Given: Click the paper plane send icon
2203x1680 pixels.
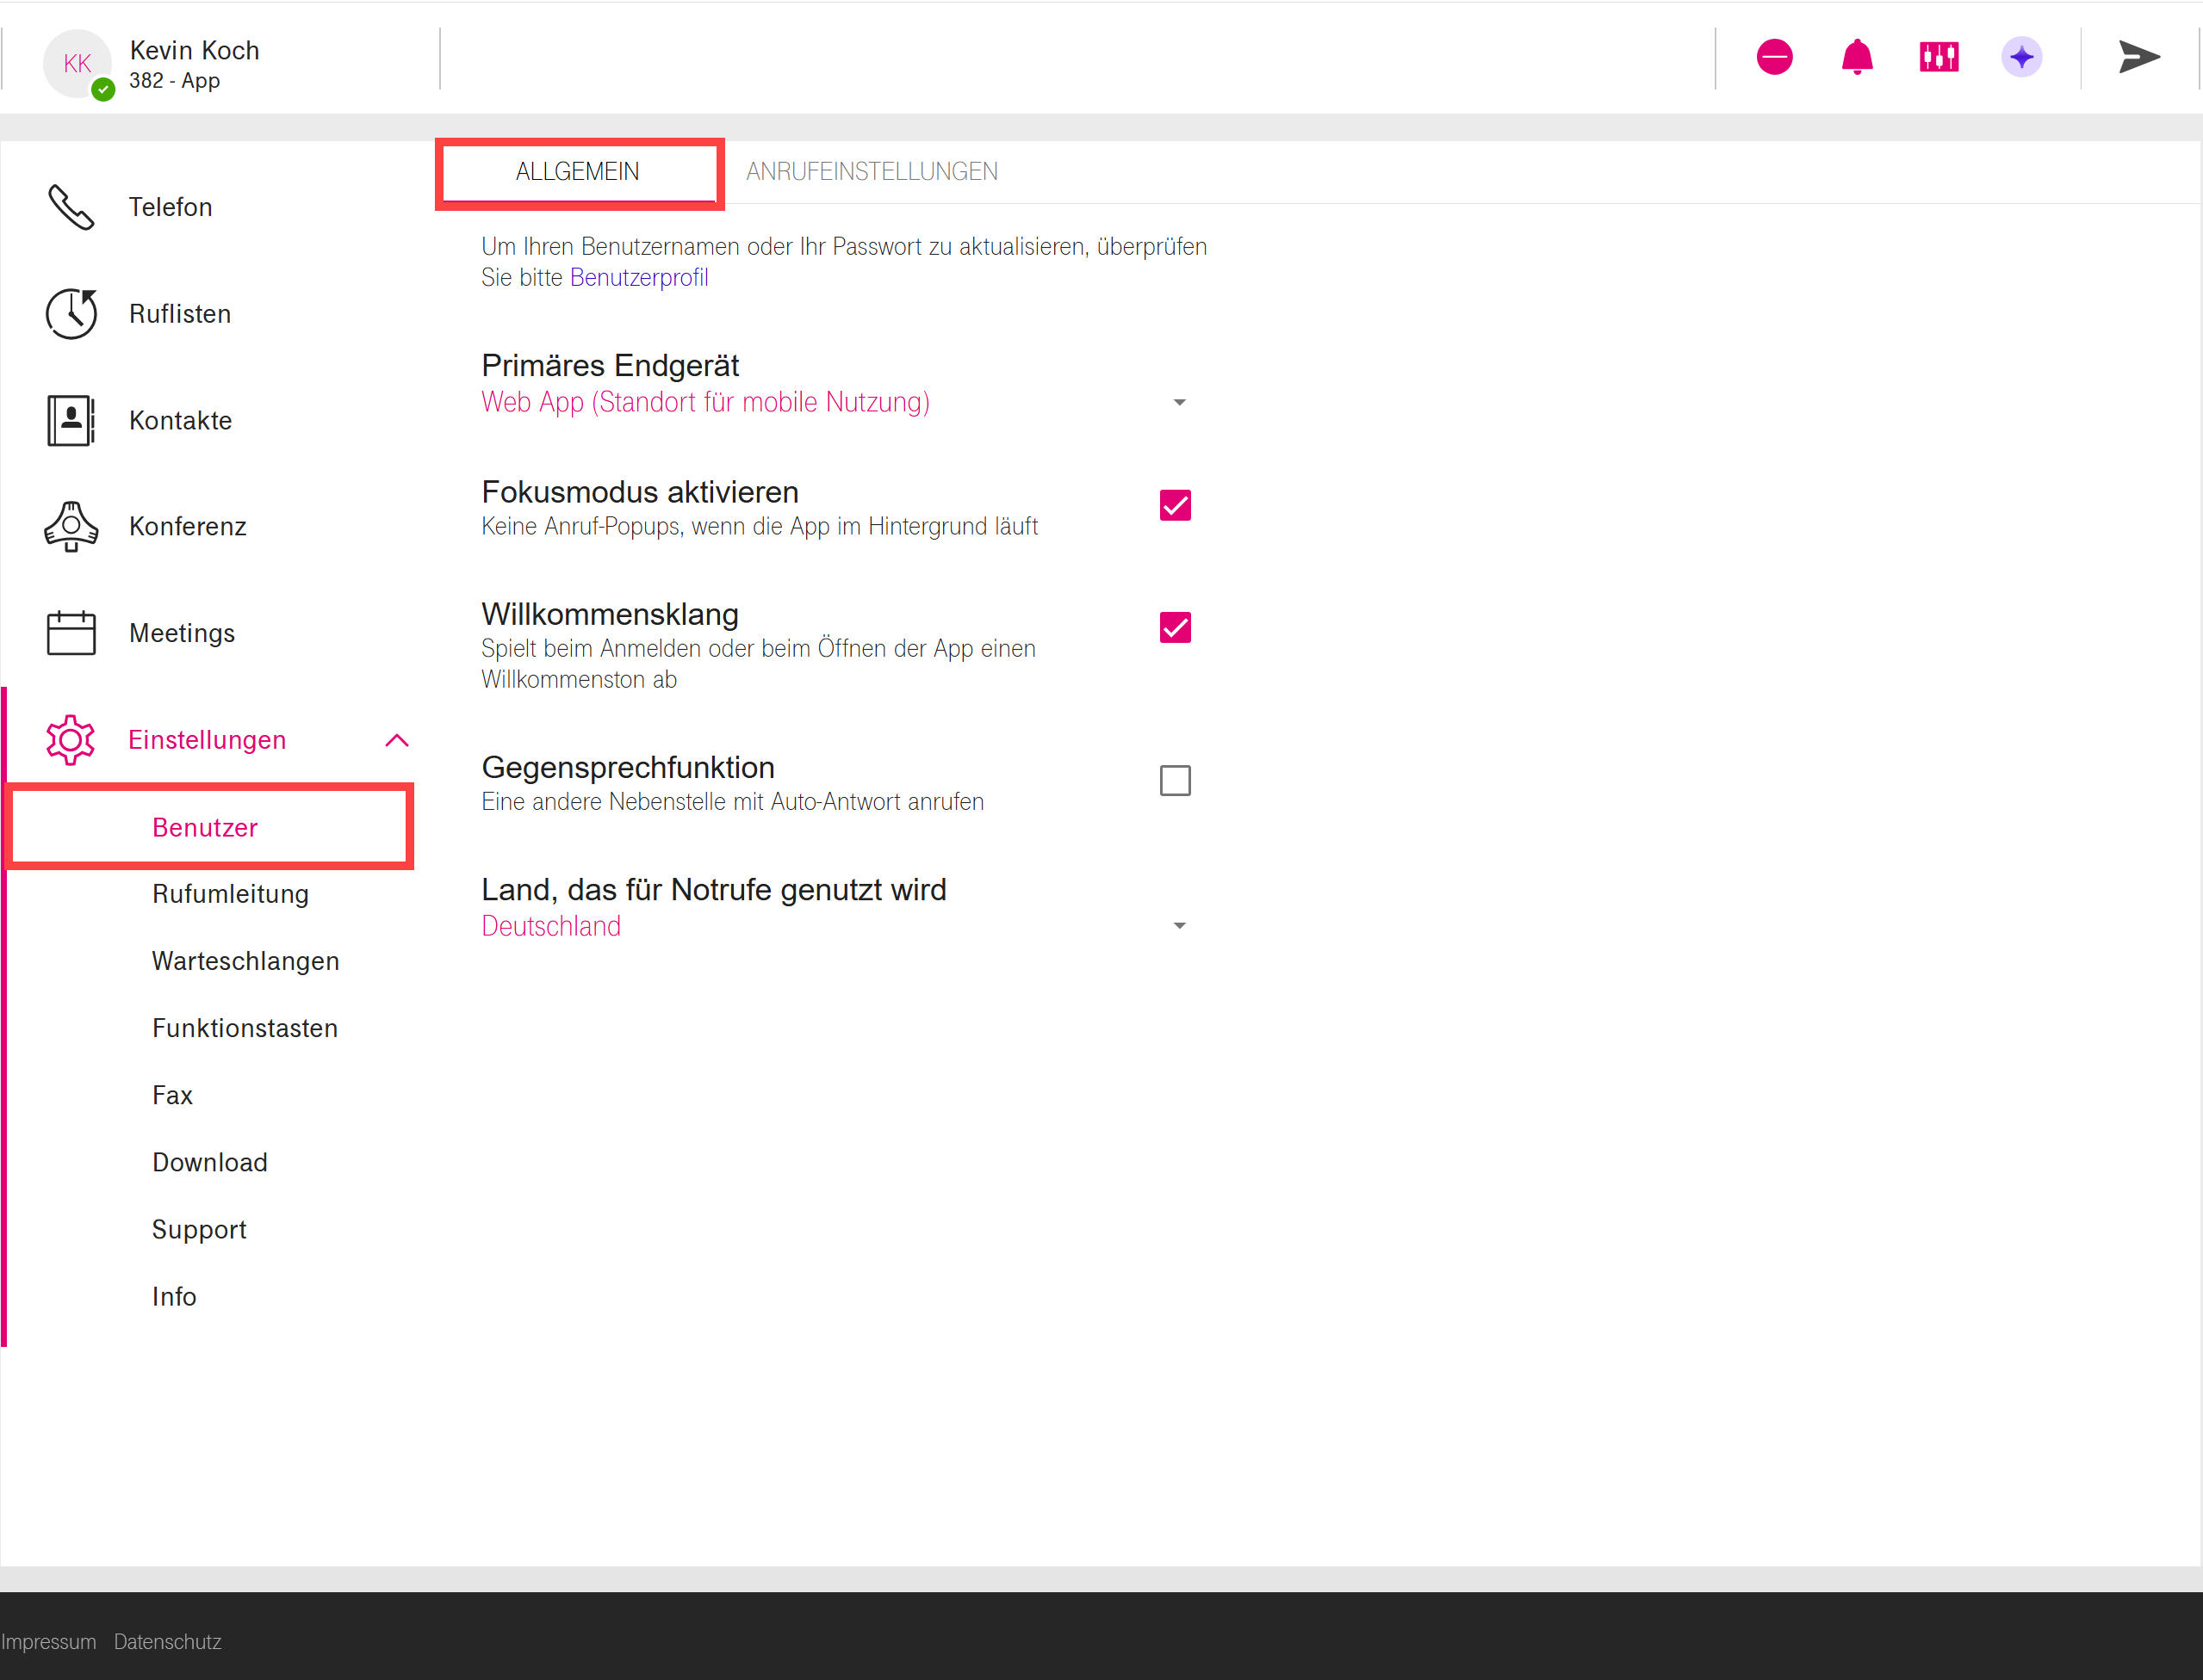Looking at the screenshot, I should coord(2138,57).
